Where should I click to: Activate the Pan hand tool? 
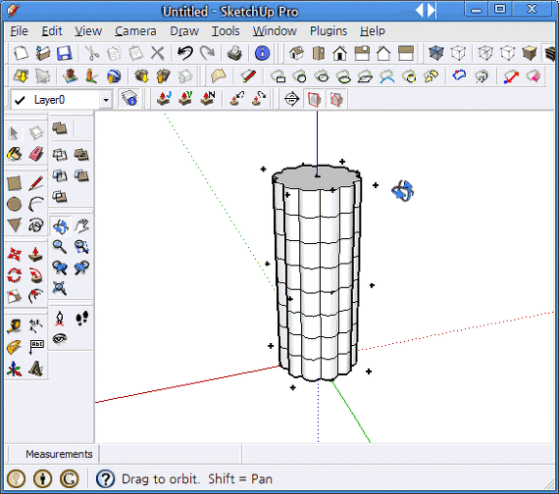click(x=81, y=226)
